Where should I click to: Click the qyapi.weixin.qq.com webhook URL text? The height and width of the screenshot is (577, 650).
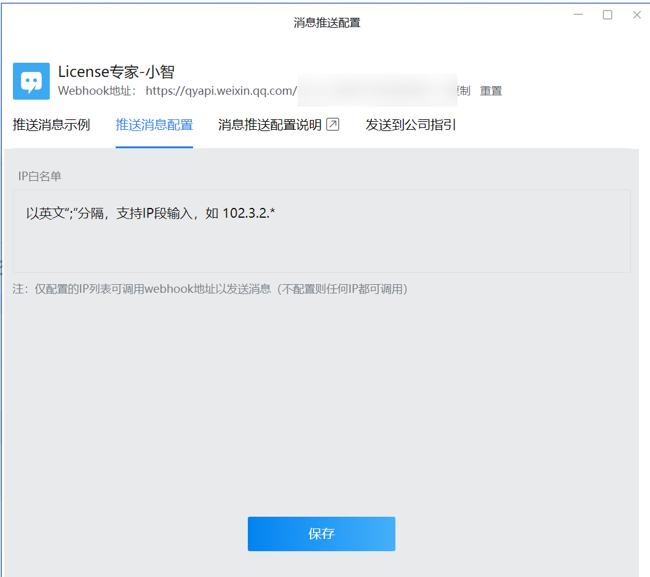click(221, 91)
